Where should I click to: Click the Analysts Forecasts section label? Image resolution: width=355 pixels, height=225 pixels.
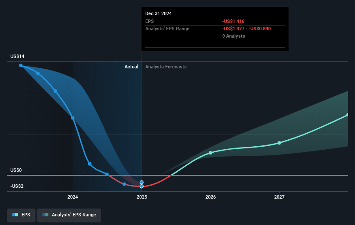166,67
